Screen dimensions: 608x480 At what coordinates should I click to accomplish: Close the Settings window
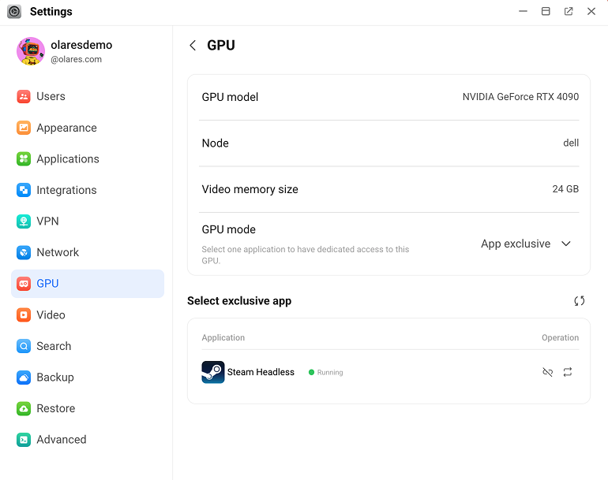pyautogui.click(x=591, y=12)
